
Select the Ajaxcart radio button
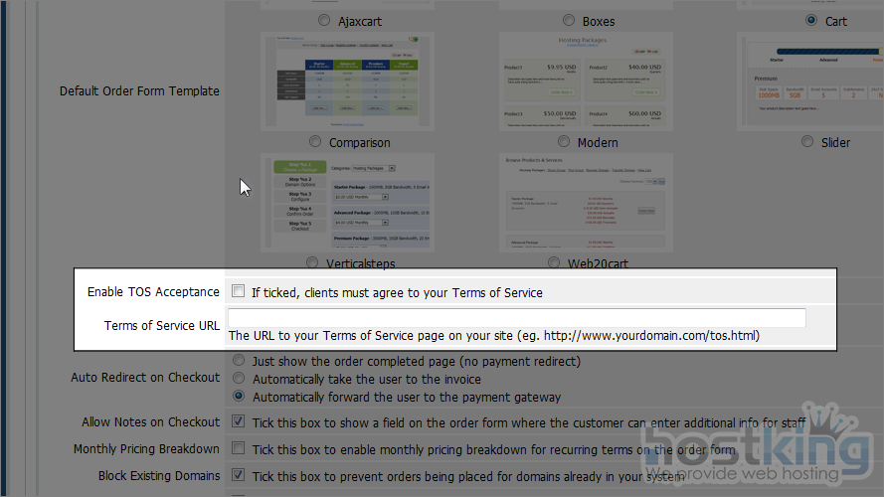(x=325, y=20)
